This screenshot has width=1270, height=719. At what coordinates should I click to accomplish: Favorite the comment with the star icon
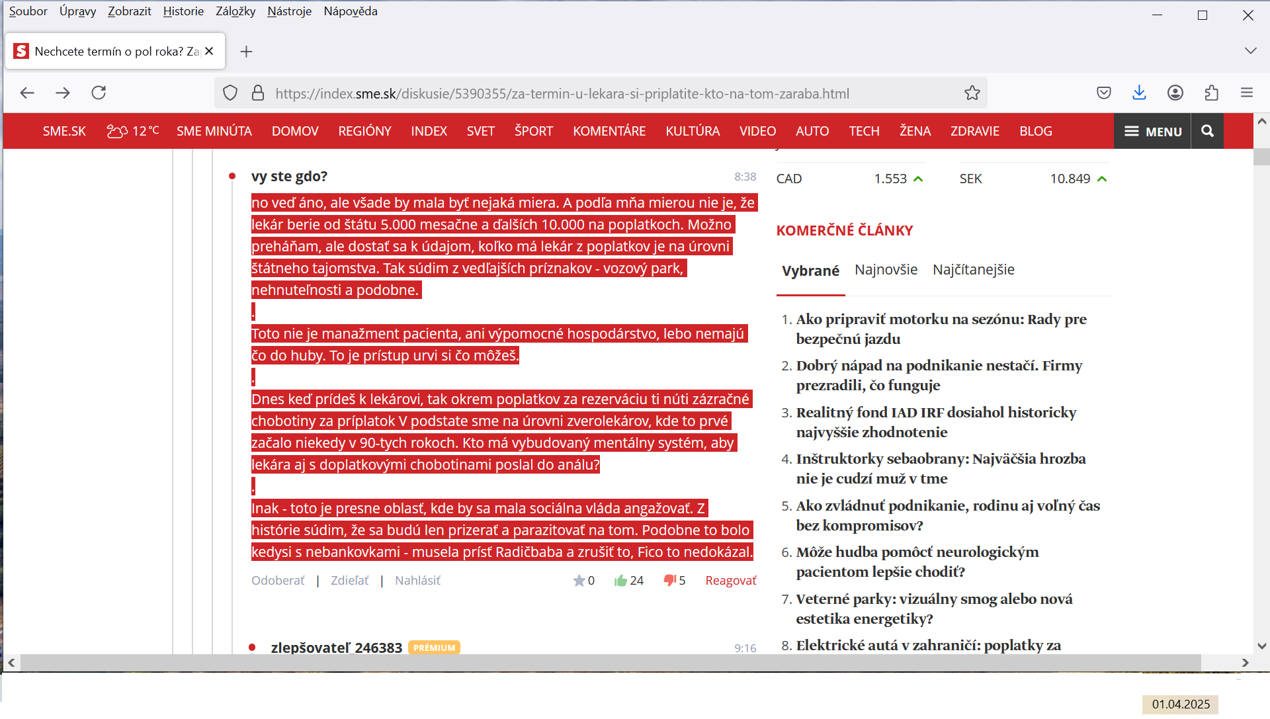tap(579, 581)
